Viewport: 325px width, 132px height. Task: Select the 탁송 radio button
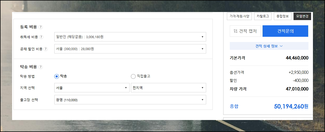(56, 76)
